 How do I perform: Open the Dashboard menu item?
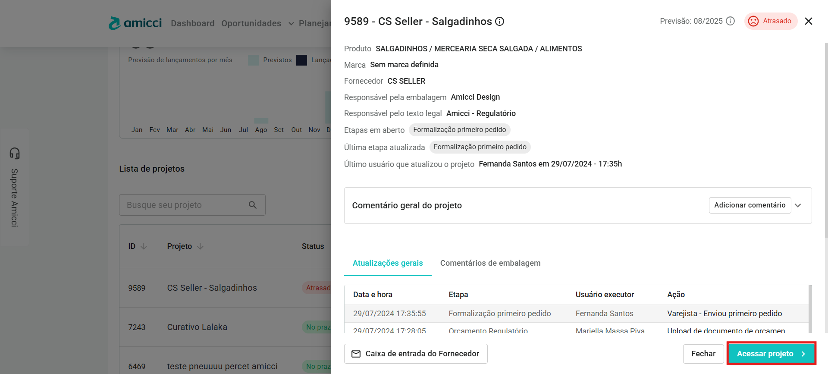[192, 23]
